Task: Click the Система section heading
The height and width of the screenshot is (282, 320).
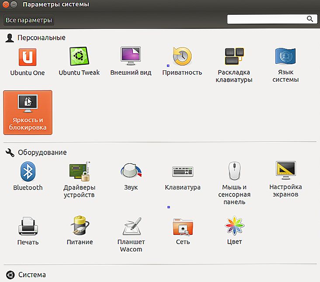Action: click(x=32, y=275)
